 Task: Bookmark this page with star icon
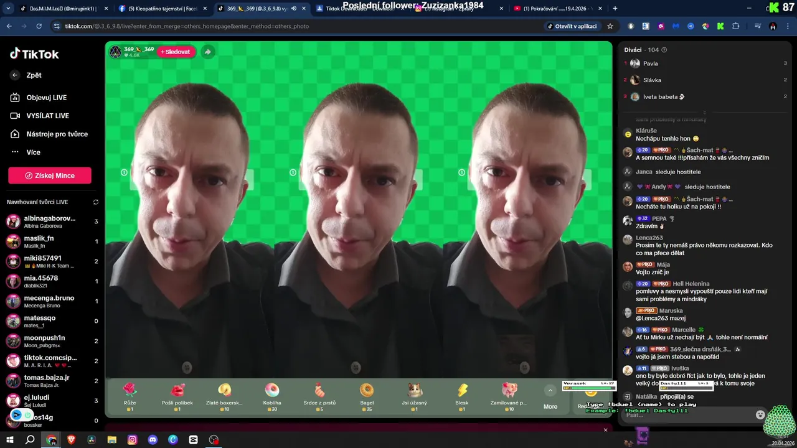610,26
